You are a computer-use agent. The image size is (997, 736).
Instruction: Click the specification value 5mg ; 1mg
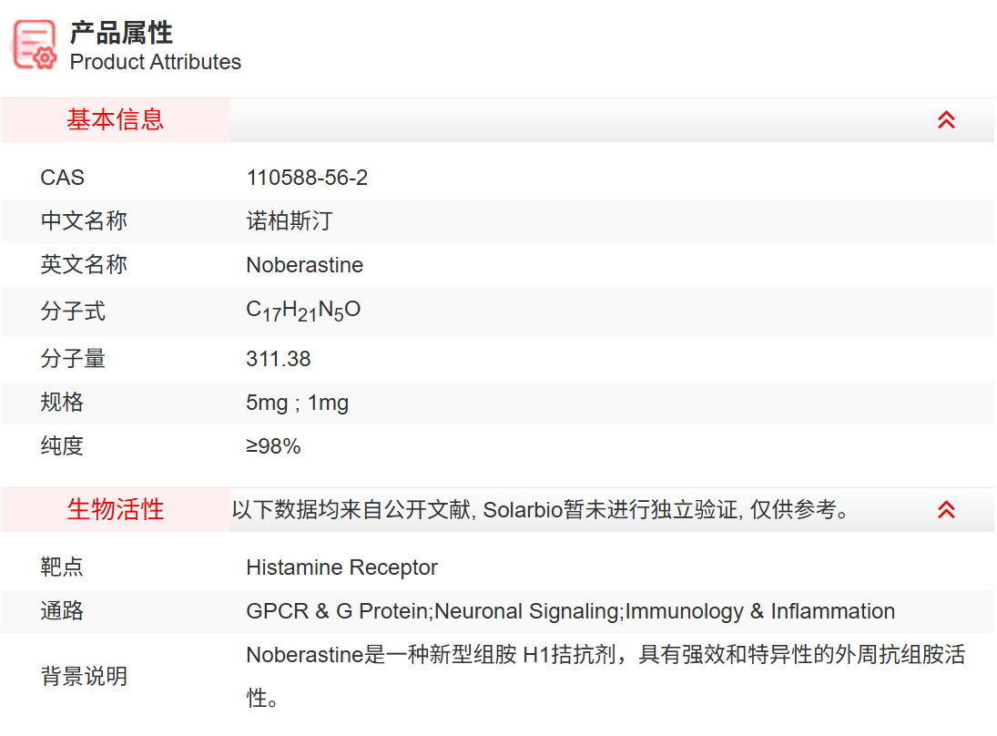pos(297,403)
